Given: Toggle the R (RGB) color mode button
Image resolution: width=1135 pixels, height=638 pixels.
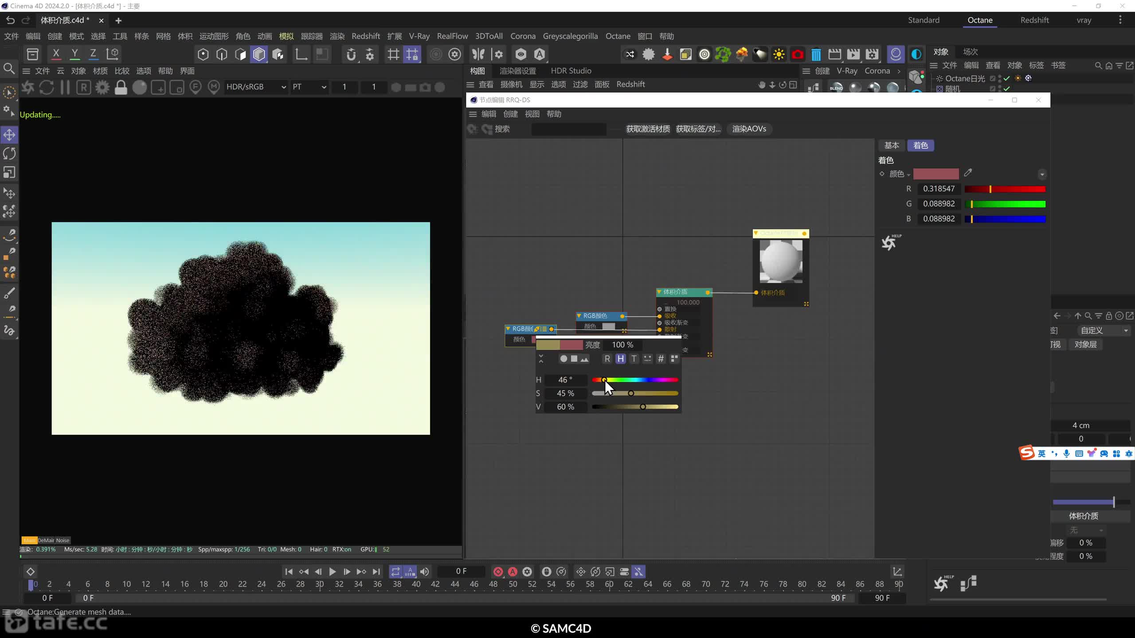Looking at the screenshot, I should (x=607, y=359).
